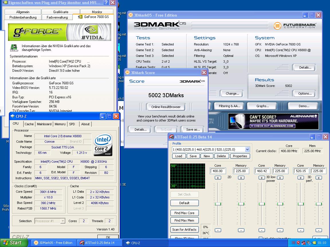Decrease 2D Core clock with minus button

click(218, 230)
